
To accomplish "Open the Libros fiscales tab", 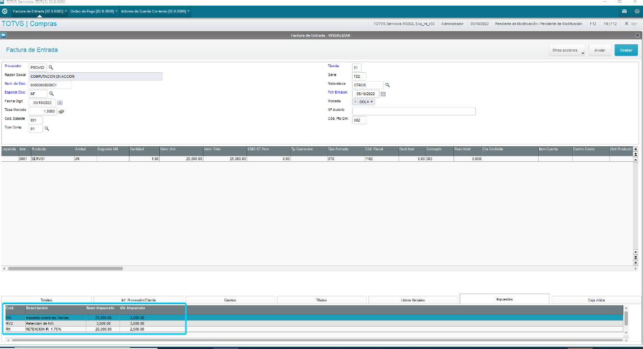I will tap(413, 300).
